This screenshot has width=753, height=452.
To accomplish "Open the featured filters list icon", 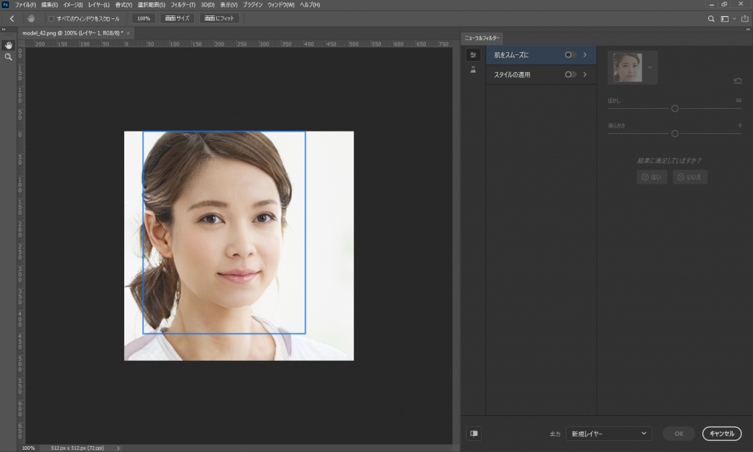I will [x=474, y=55].
